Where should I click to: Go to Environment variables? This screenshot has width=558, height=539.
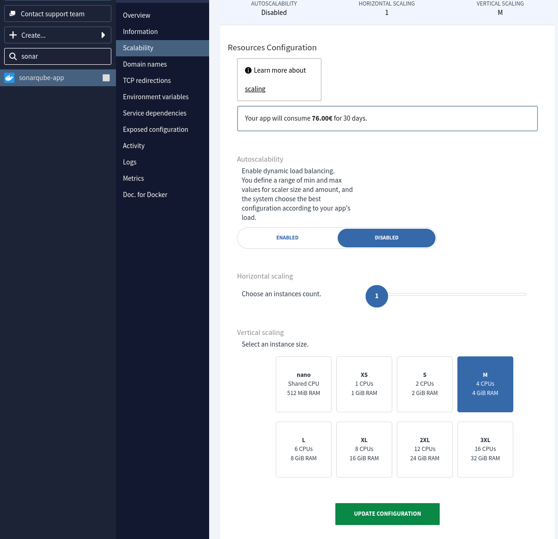pyautogui.click(x=156, y=96)
